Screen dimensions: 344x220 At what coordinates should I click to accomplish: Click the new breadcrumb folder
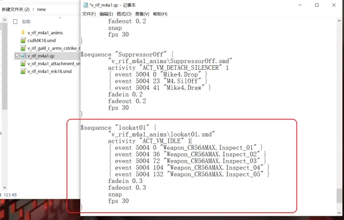[42, 9]
